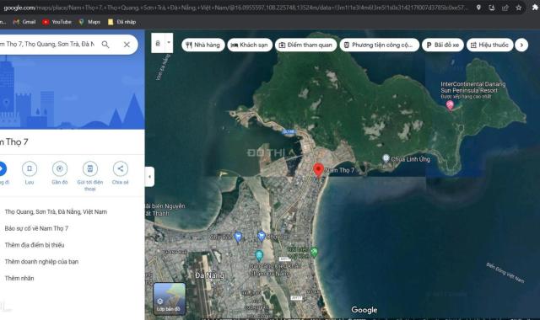Click into the maps search field

(x=48, y=45)
